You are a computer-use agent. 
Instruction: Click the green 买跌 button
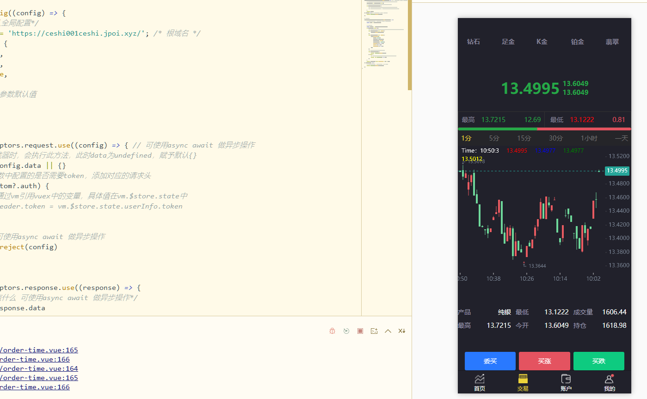[598, 361]
